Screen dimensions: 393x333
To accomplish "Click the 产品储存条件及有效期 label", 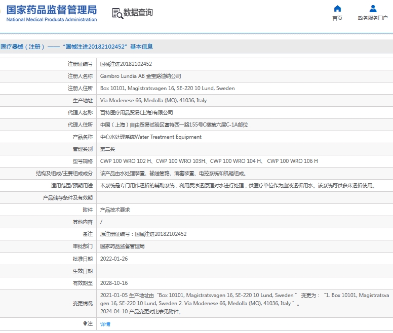I will pos(68,198).
